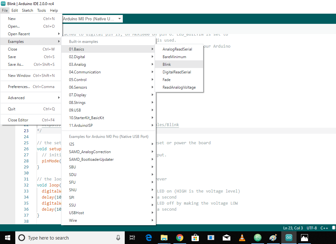The height and width of the screenshot is (244, 336).
Task: Expand the 06.Sensors examples submenu
Action: (108, 87)
